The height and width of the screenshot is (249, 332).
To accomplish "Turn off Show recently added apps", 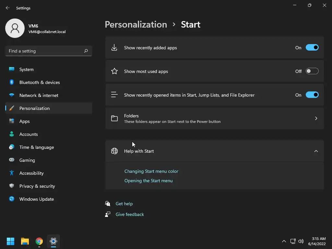I will click(x=312, y=48).
